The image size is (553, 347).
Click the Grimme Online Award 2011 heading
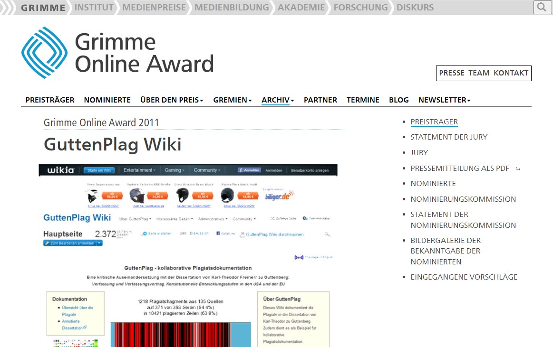pos(101,122)
